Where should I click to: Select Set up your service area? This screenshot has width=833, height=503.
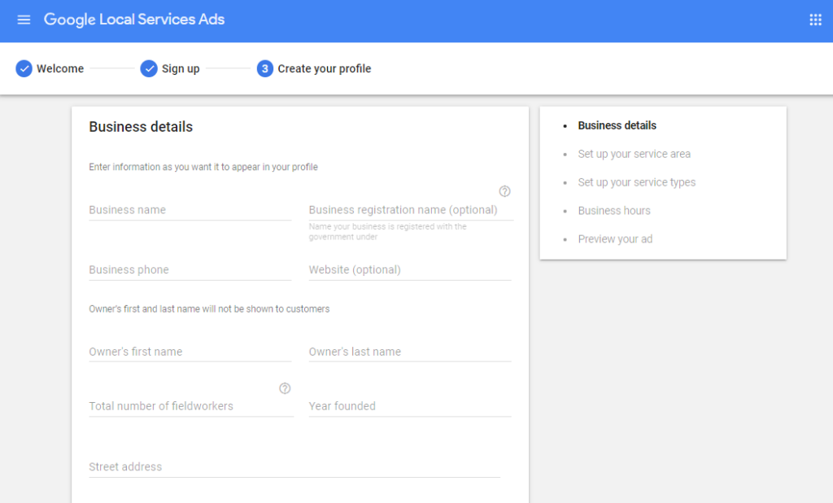[x=634, y=154]
